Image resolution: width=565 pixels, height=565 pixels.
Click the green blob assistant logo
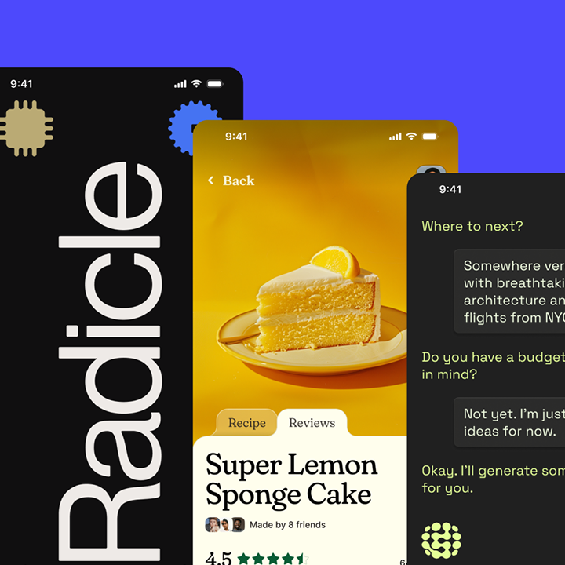coord(441,540)
